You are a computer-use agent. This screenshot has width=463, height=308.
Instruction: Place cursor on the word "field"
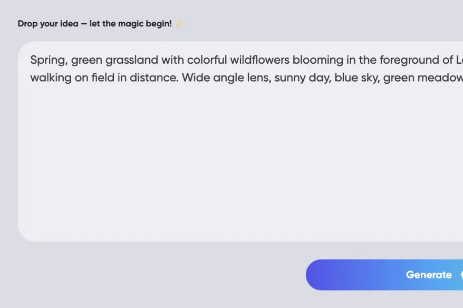(103, 78)
